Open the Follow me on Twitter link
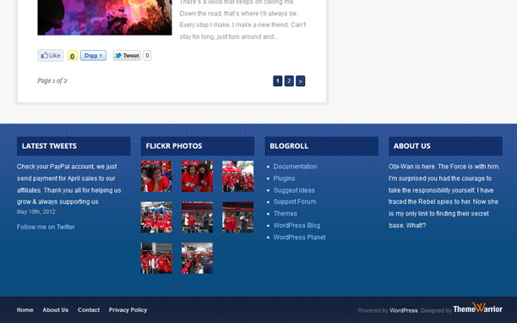 pos(46,227)
